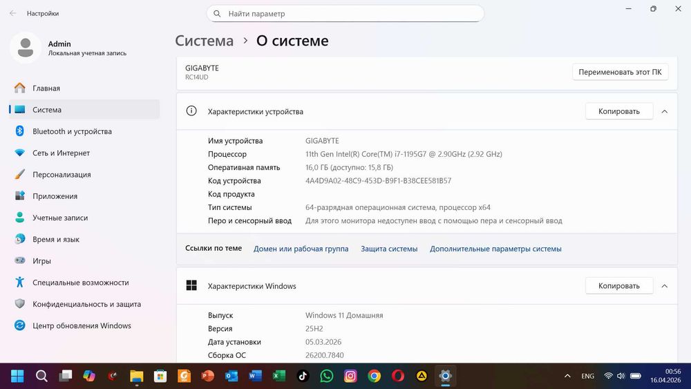Image resolution: width=691 pixels, height=389 pixels.
Task: Open Task View on the taskbar
Action: [65, 376]
